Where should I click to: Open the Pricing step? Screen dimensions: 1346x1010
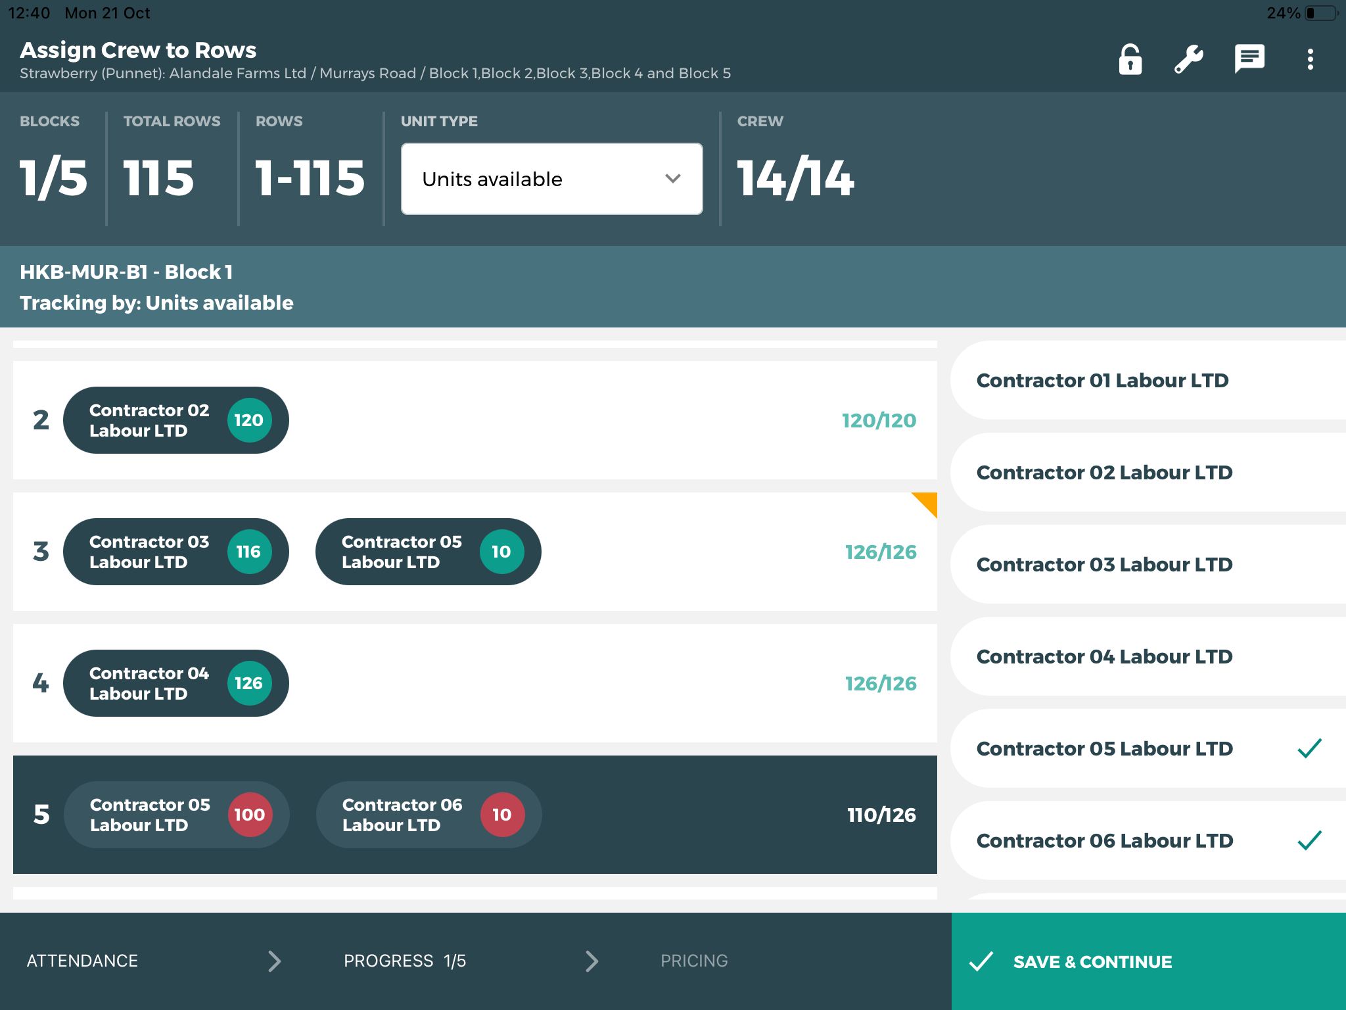693,961
